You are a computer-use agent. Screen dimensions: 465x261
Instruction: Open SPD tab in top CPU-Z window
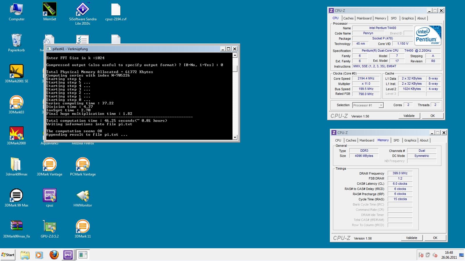(x=394, y=18)
